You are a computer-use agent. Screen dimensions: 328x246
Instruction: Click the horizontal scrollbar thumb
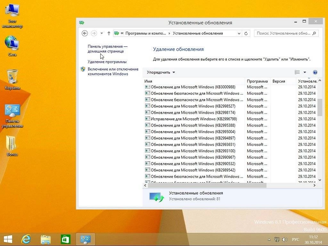[207, 185]
